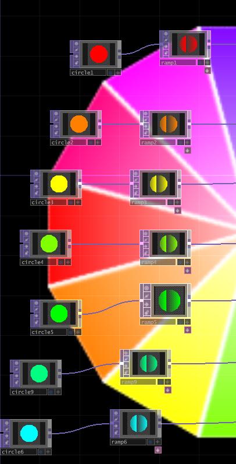Select the green ramp5 node viewer
Screen dimensions: 236x464
(169, 300)
